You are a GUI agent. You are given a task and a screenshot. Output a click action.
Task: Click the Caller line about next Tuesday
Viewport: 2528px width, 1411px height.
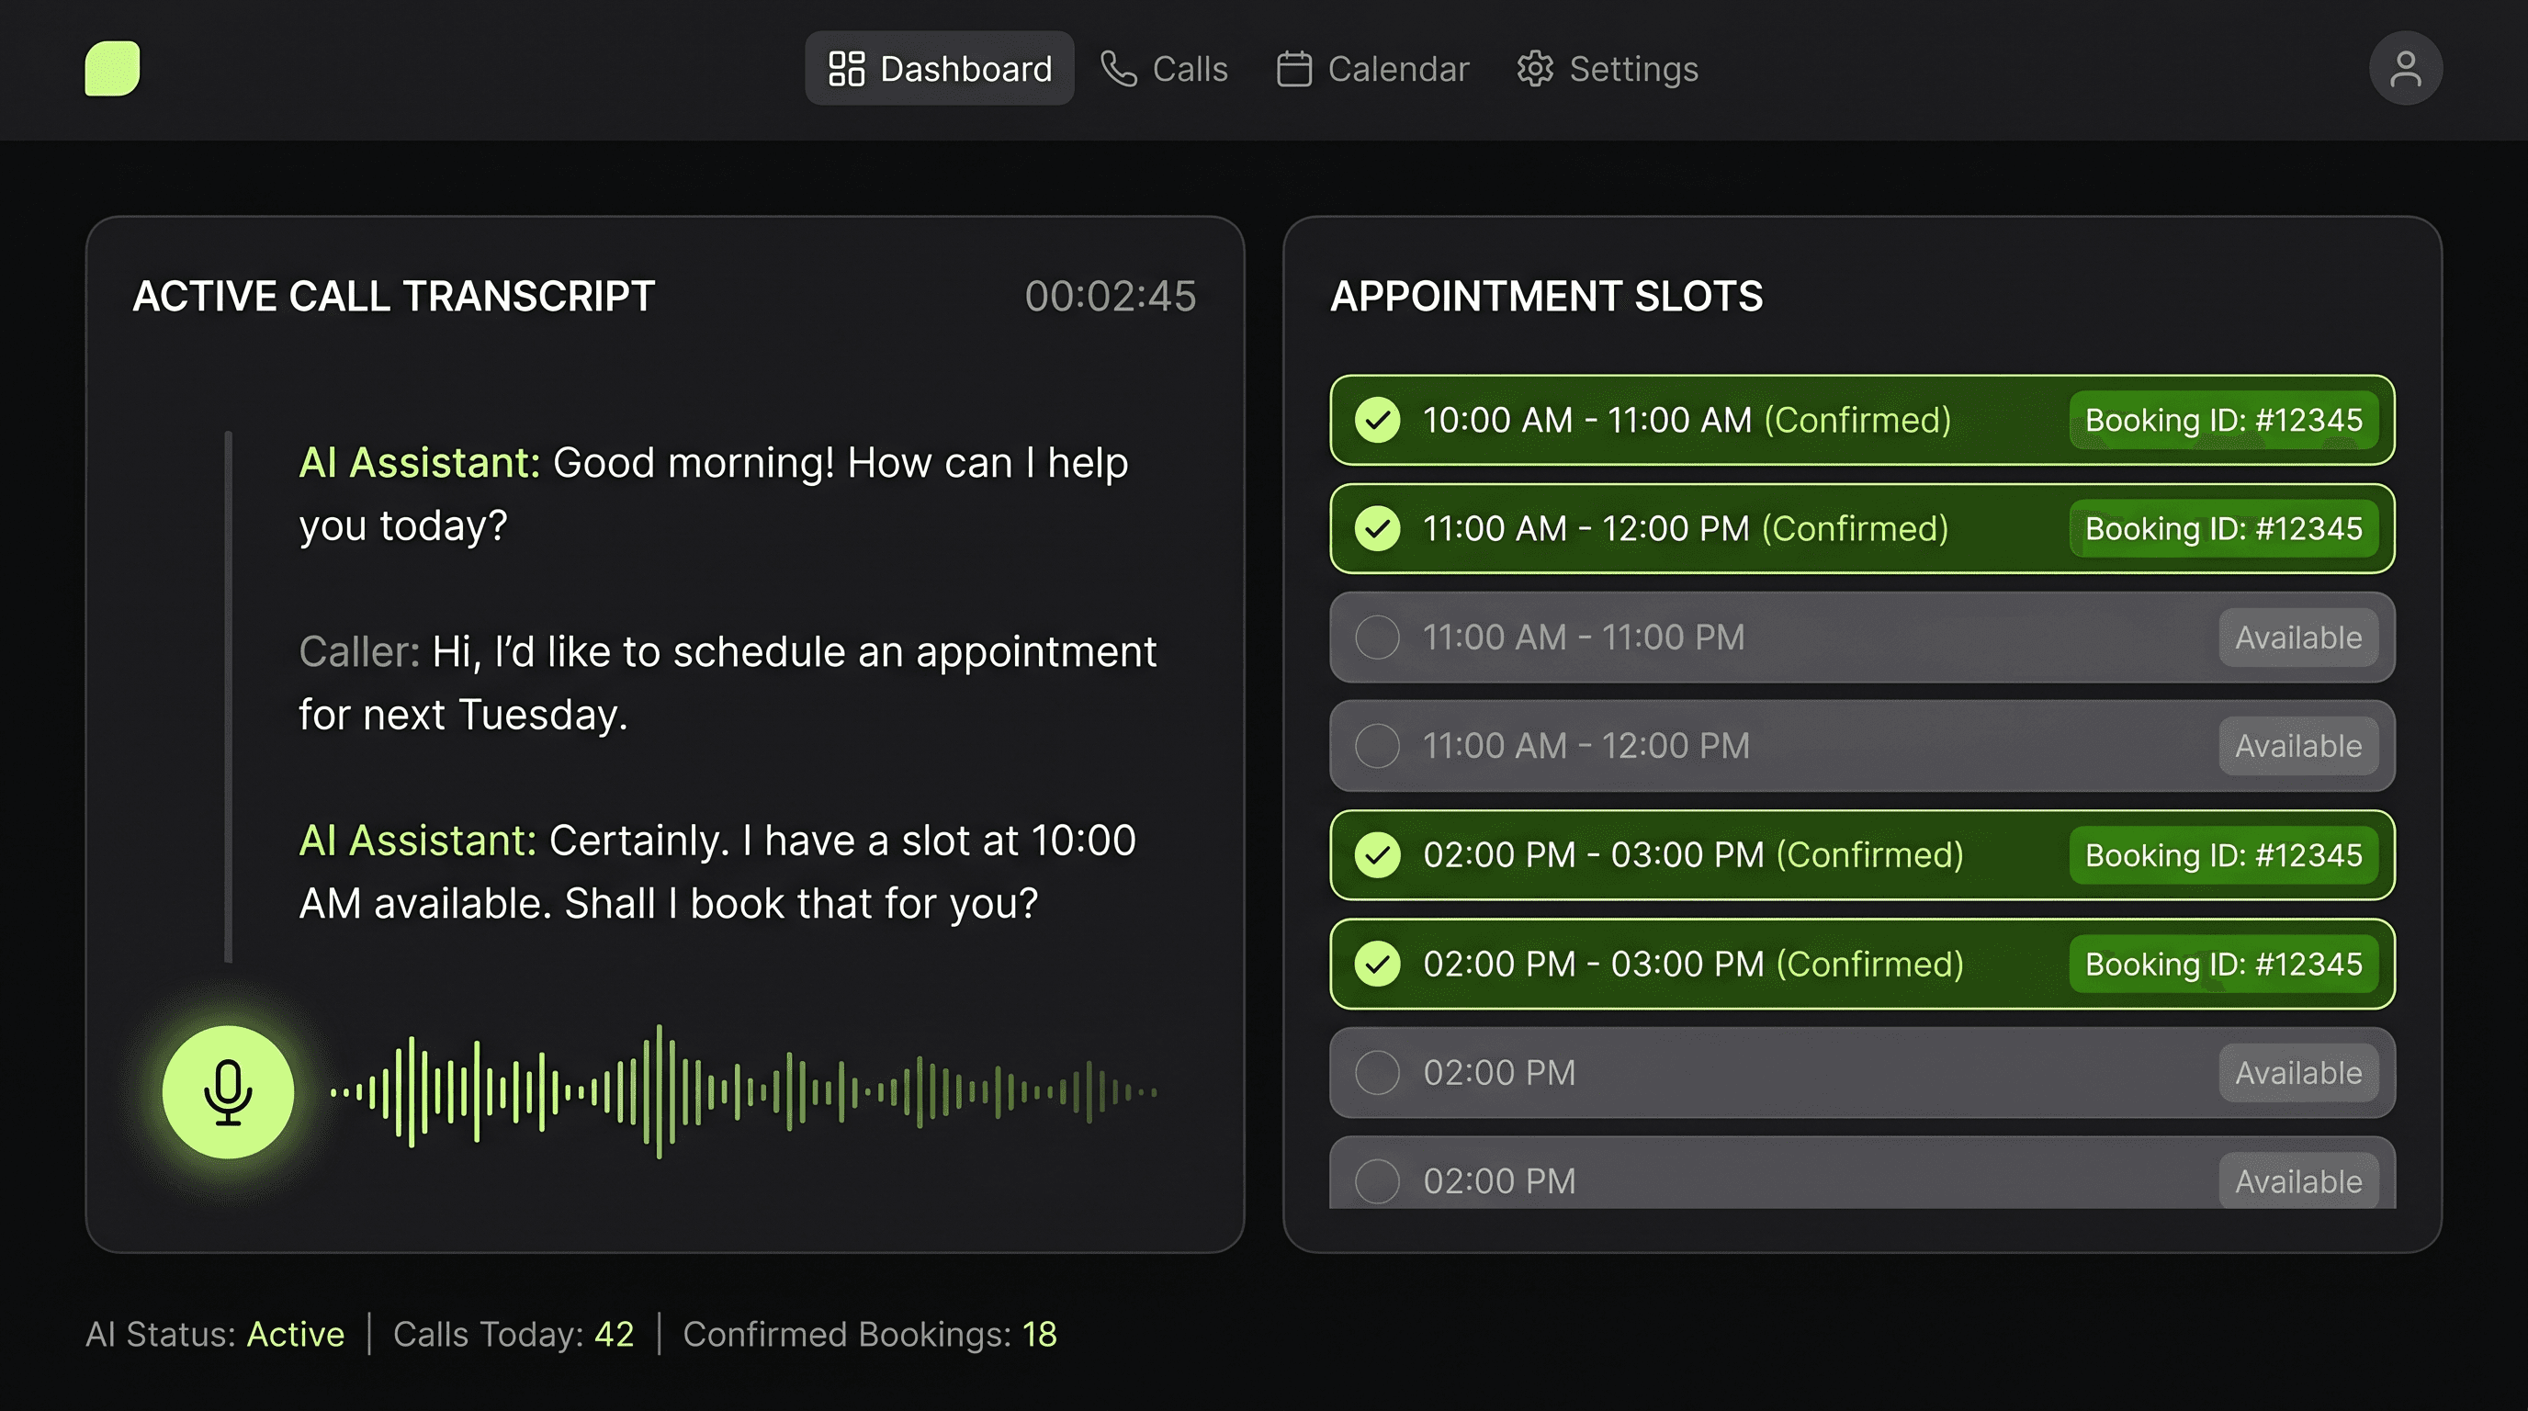tap(728, 683)
